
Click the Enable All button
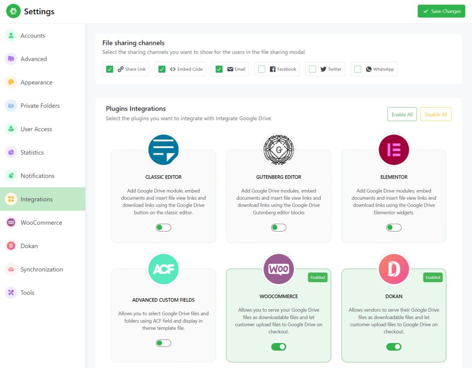[x=402, y=114]
